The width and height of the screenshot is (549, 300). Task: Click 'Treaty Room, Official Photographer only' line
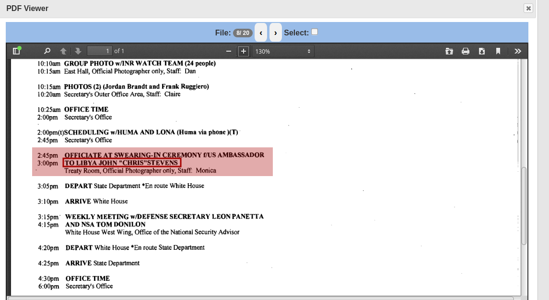(140, 170)
